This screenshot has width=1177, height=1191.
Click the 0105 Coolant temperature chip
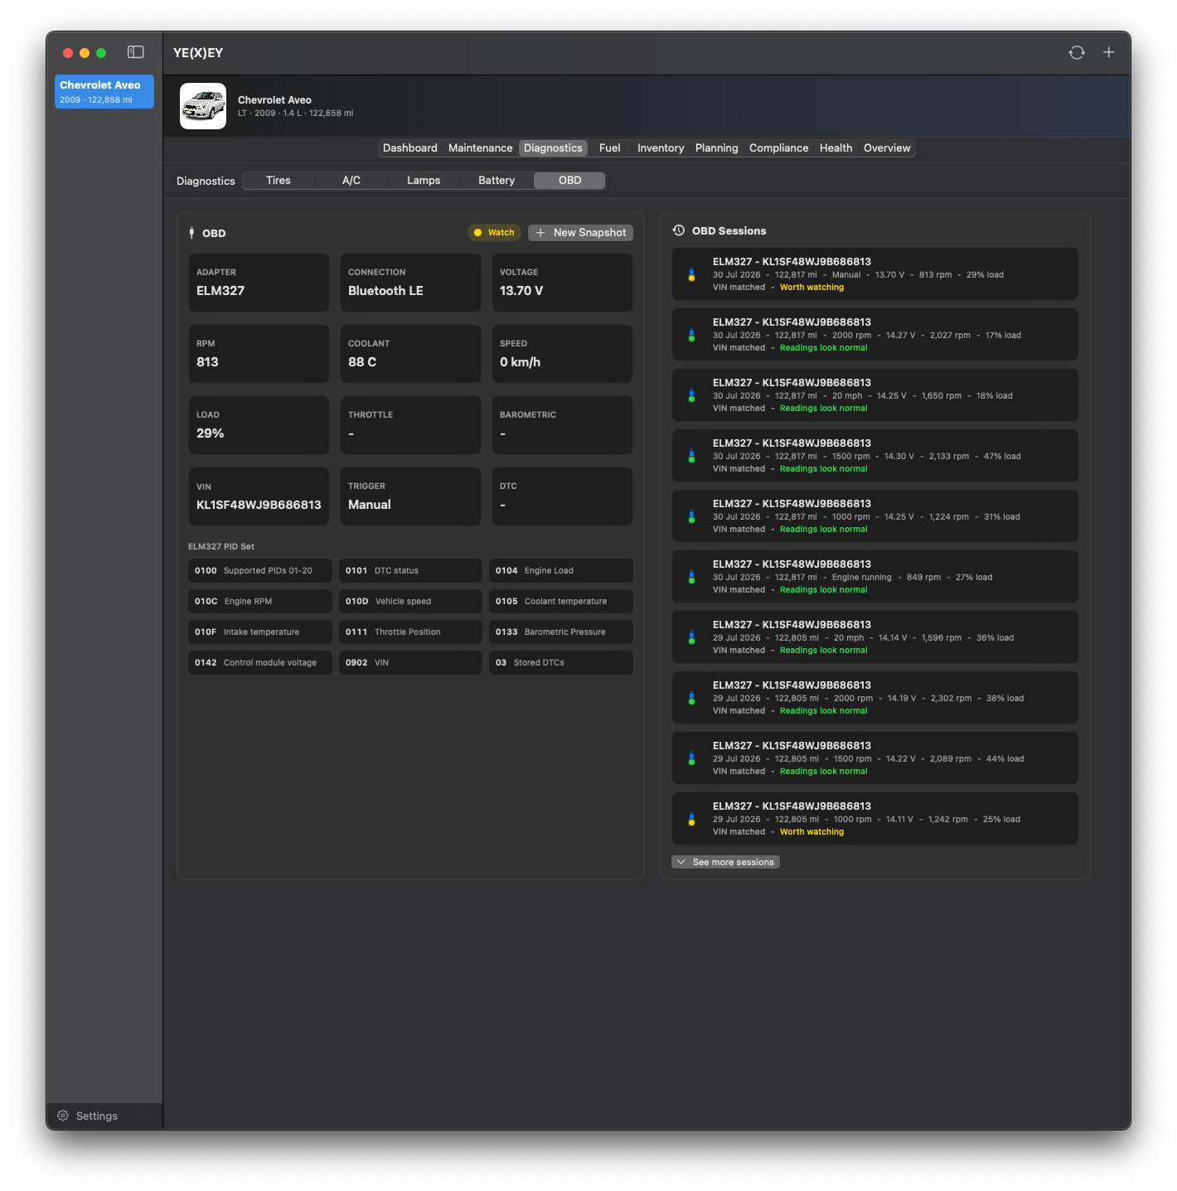point(561,601)
